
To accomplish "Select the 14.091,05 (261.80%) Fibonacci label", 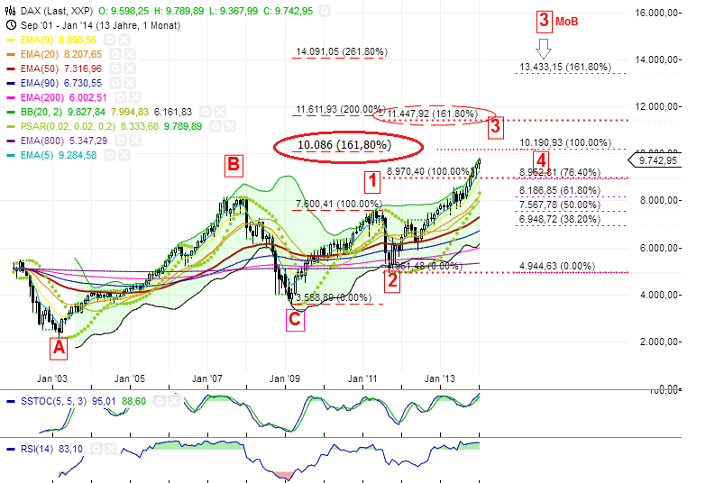I will tap(342, 52).
